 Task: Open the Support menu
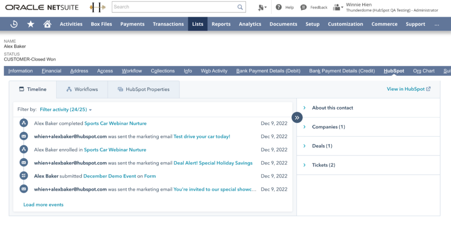coord(415,24)
